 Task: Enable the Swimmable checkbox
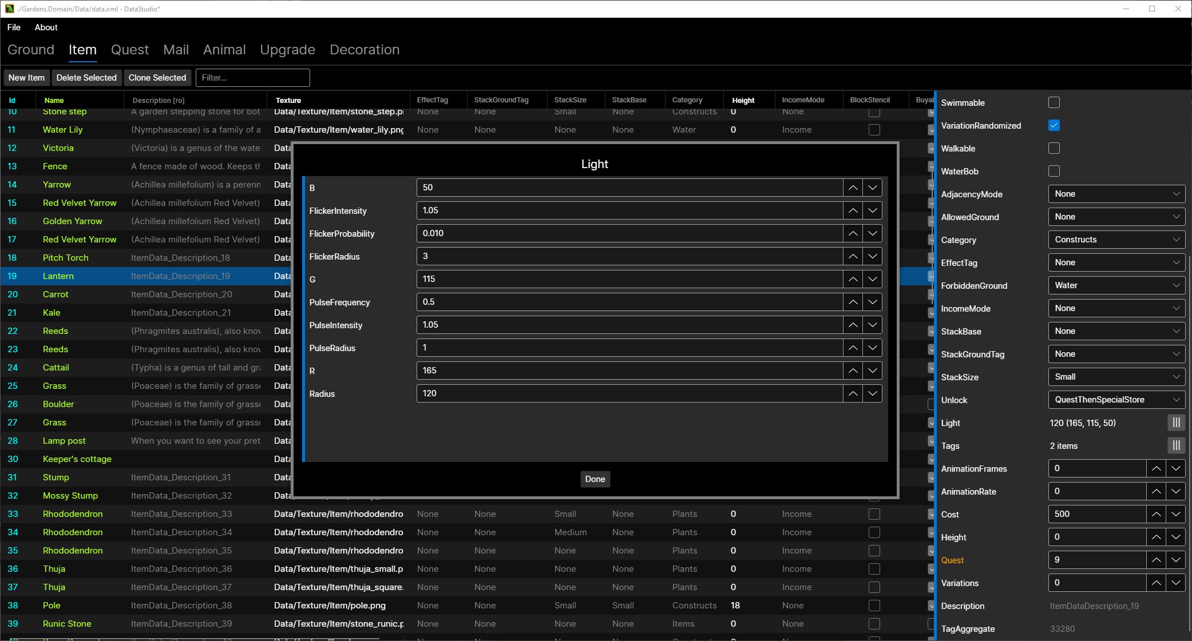click(x=1054, y=102)
